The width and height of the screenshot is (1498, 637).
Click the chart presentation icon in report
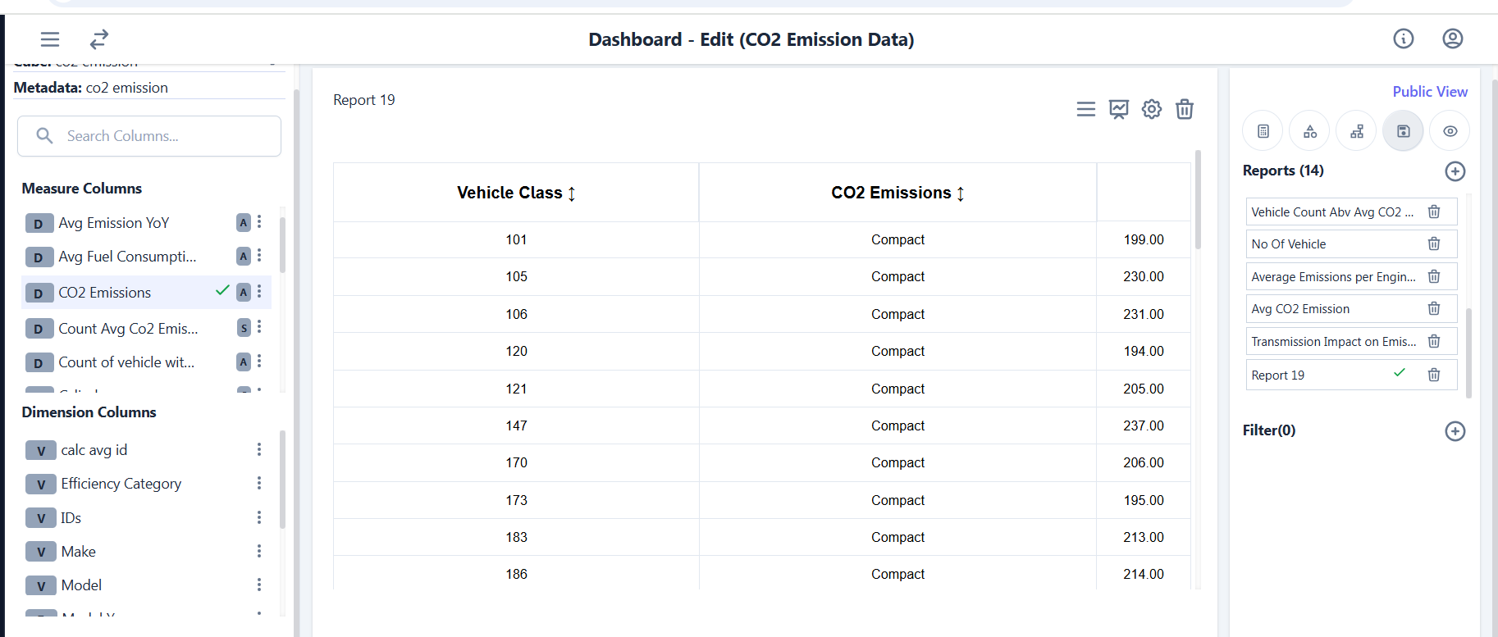point(1118,109)
